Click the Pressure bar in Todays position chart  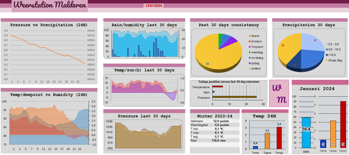(x=234, y=97)
